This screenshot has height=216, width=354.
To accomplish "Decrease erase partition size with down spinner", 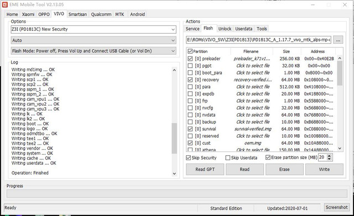I will 330,159.
